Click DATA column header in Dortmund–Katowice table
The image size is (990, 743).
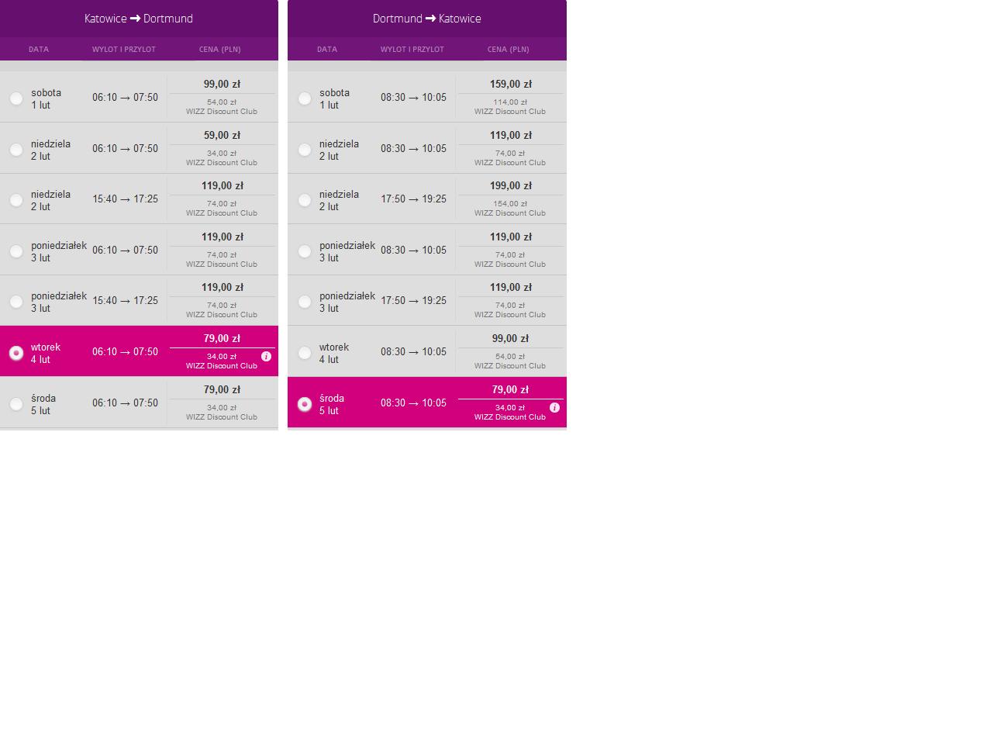tap(327, 49)
